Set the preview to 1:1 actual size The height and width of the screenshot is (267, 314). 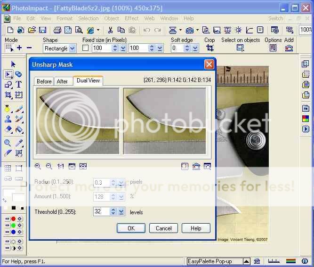61,166
